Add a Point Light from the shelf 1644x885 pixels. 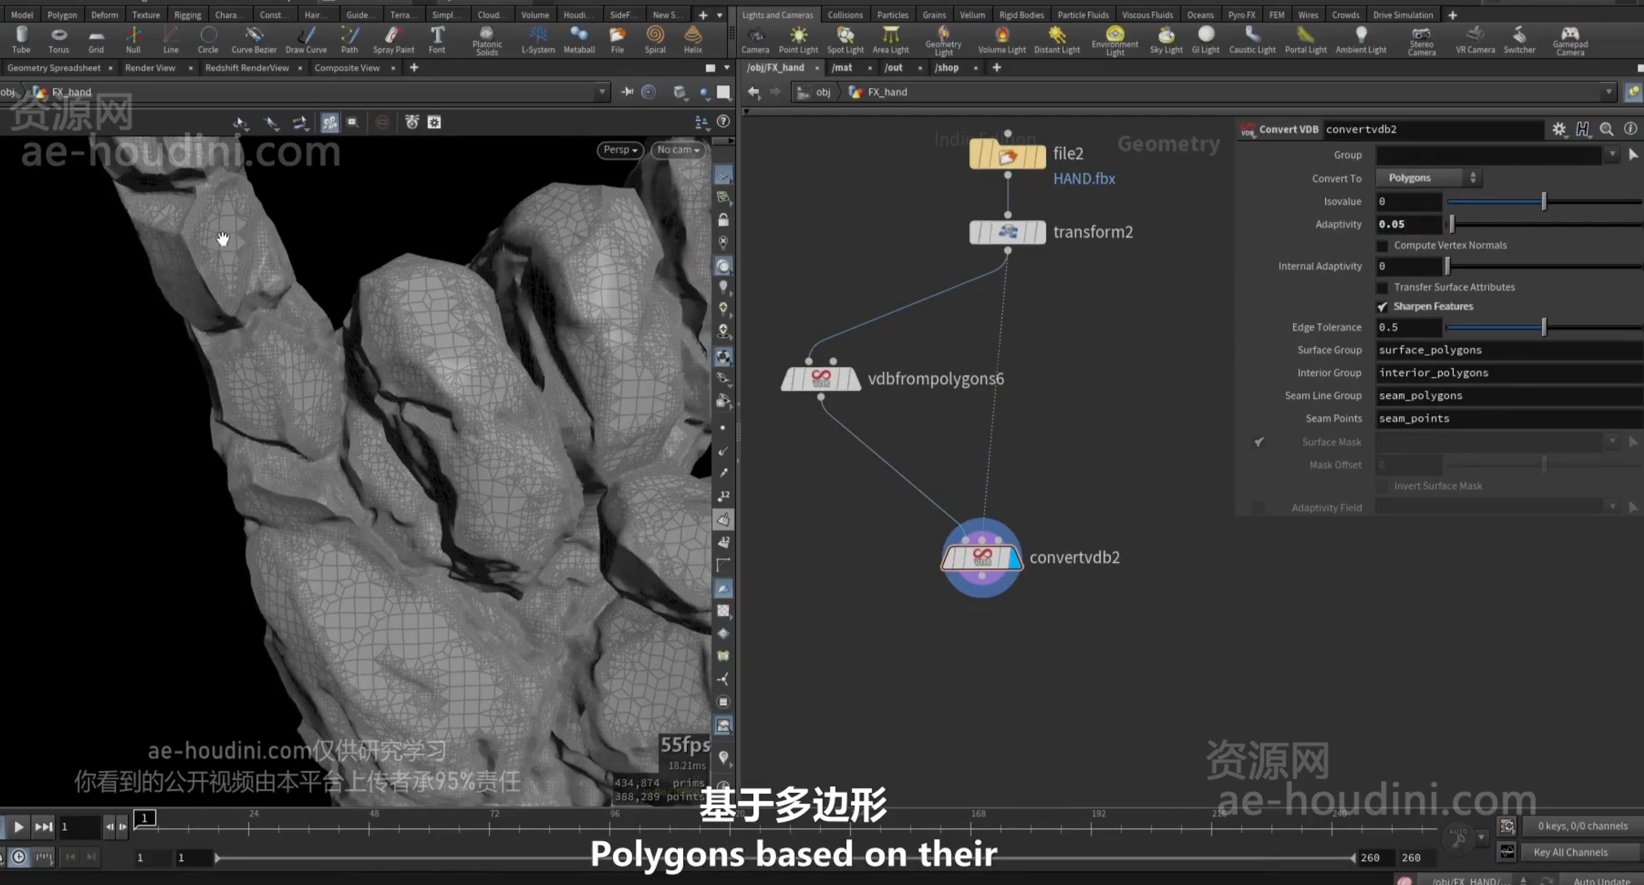click(798, 40)
